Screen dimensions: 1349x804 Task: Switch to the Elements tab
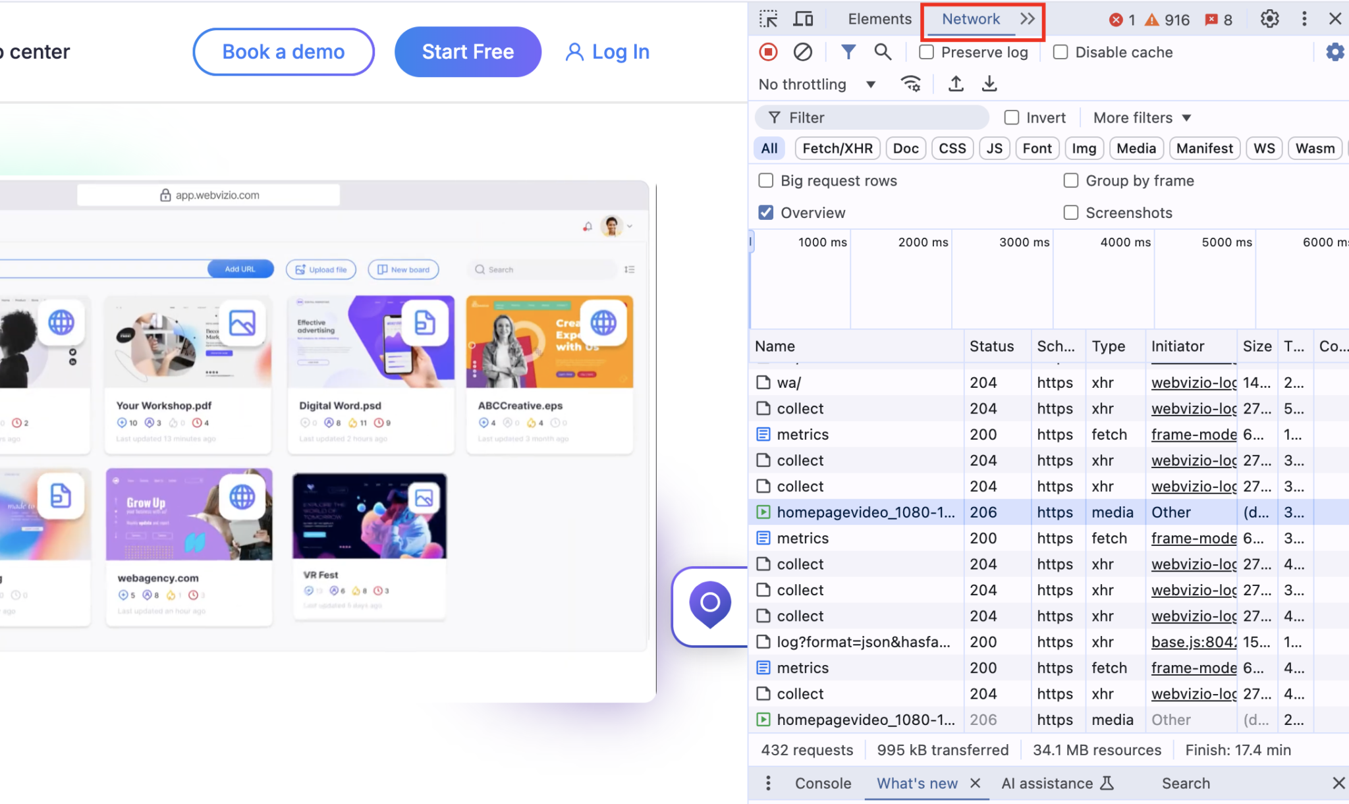pyautogui.click(x=879, y=19)
